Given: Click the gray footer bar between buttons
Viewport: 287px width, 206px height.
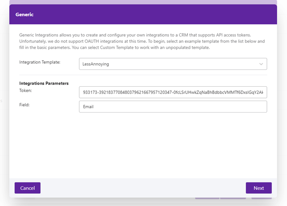Looking at the screenshot, I should click(x=142, y=188).
